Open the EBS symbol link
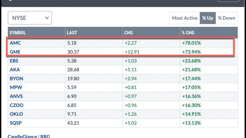 pos(14,61)
